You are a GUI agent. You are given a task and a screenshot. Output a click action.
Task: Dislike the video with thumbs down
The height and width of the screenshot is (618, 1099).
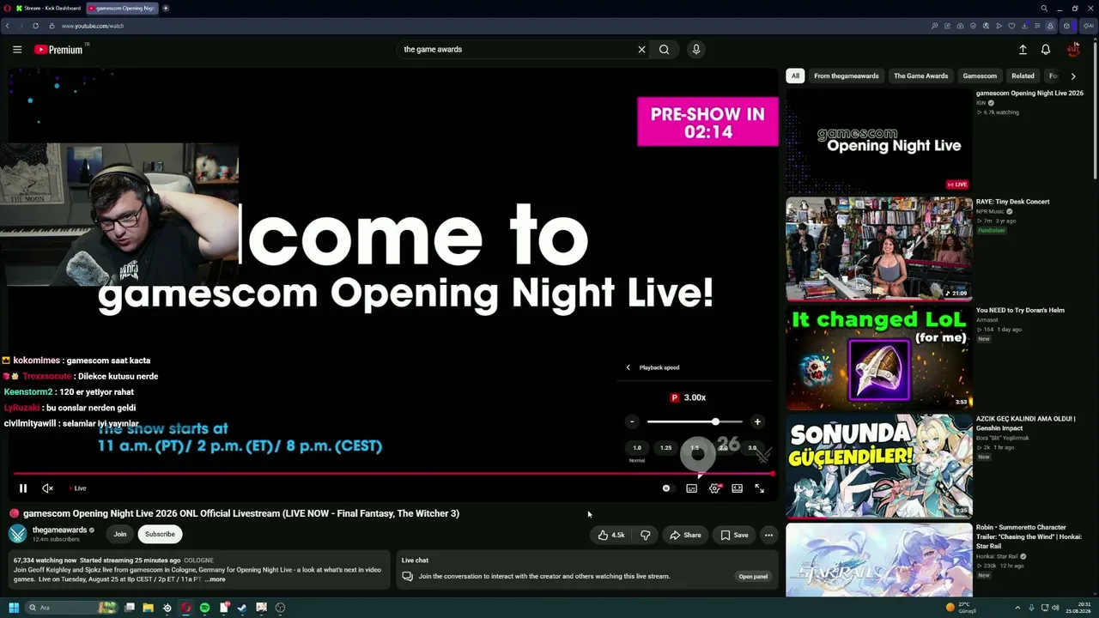[646, 535]
